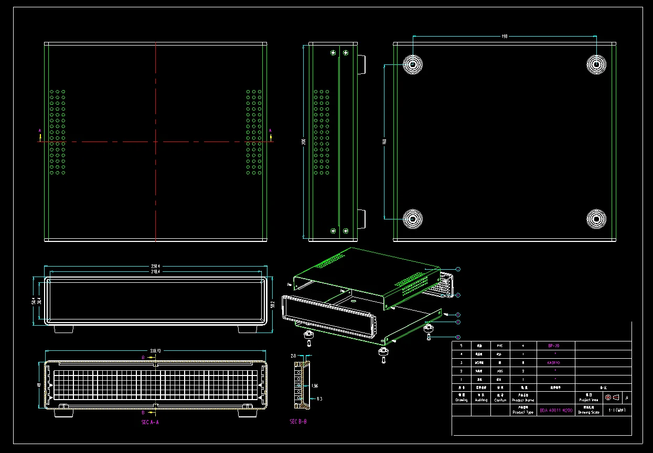Click balloon callout number 2 beside the mesh panel
The width and height of the screenshot is (653, 453).
tap(458, 295)
